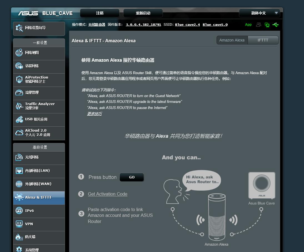Click the green USB status icon
Screen dimensions: 304x252
coord(275,25)
